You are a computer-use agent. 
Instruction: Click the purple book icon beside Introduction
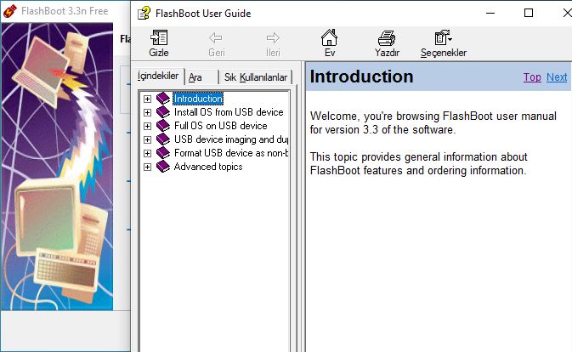pos(163,98)
